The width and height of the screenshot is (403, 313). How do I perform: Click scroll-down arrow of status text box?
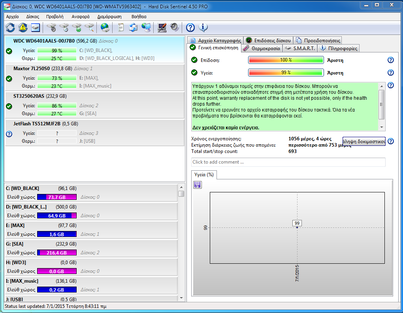[x=382, y=127]
